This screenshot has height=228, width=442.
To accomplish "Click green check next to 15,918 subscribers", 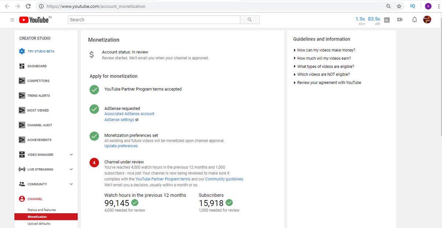I will pyautogui.click(x=229, y=203).
